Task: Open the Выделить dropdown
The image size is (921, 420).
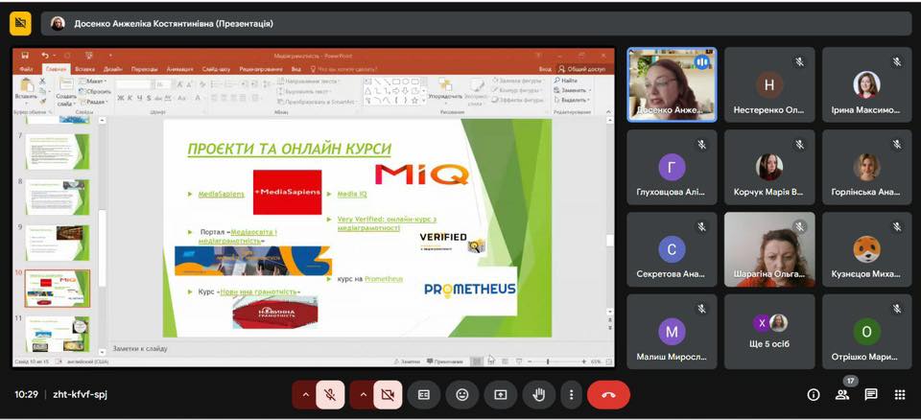Action: 572,101
